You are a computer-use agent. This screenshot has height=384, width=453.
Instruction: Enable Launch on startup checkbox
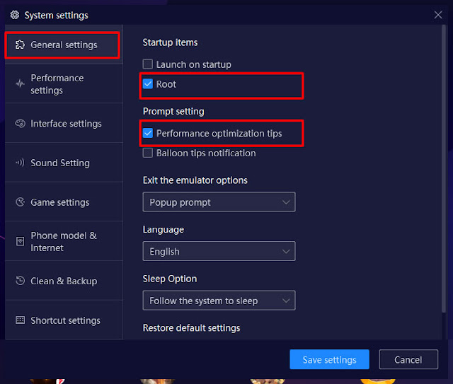148,64
